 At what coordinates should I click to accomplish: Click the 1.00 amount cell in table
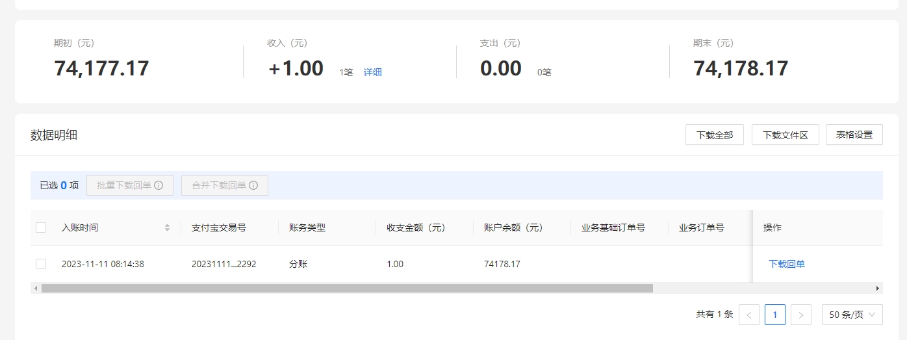click(x=395, y=264)
